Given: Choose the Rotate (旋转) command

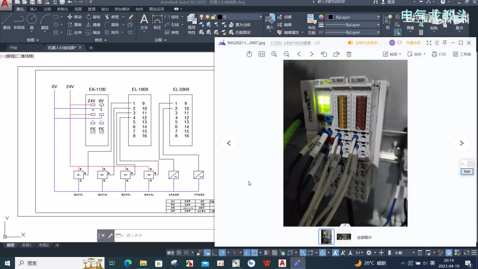Looking at the screenshot, I should (x=93, y=17).
